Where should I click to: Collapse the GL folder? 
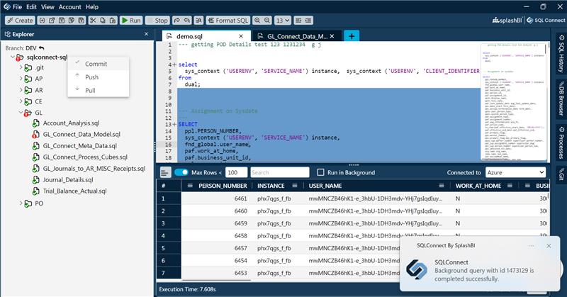pos(21,113)
